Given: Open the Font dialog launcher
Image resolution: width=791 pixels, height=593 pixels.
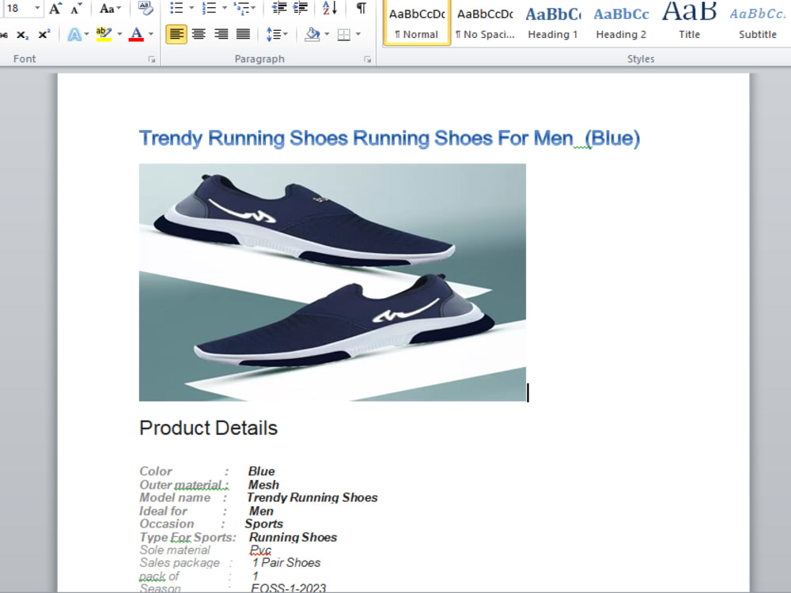Looking at the screenshot, I should coord(152,59).
